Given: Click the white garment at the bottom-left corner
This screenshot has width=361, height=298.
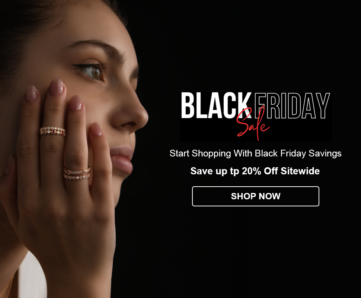Looking at the screenshot, I should click(x=32, y=276).
